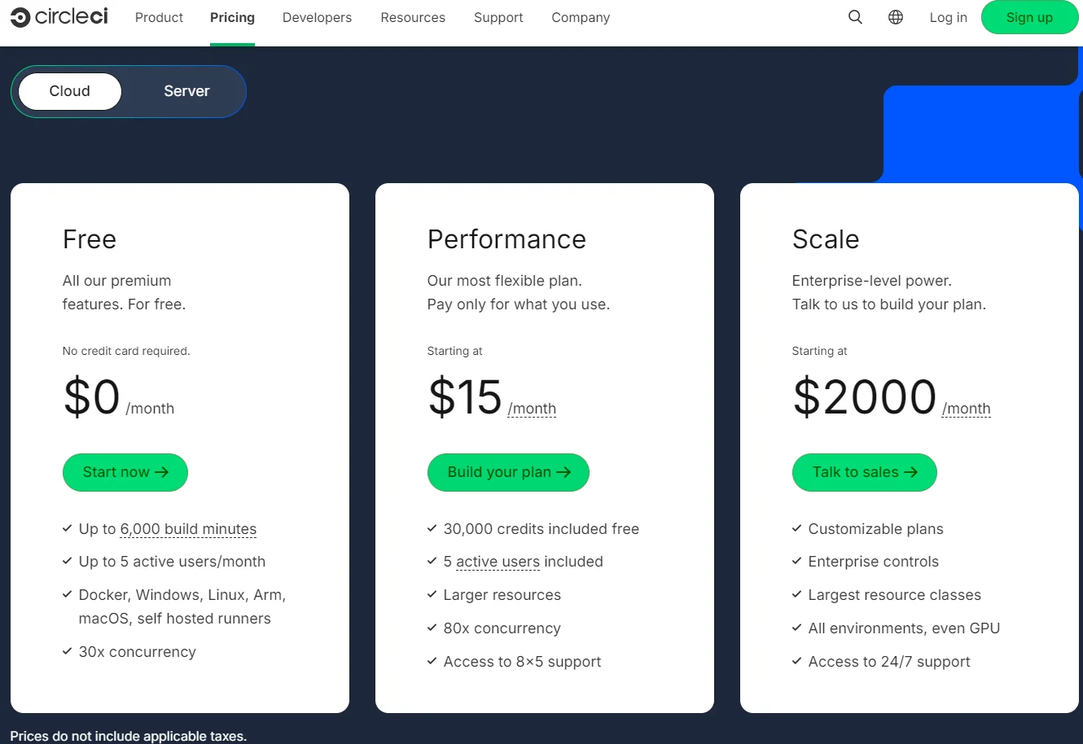Image resolution: width=1083 pixels, height=744 pixels.
Task: Click the $0 price text
Action: (x=92, y=397)
